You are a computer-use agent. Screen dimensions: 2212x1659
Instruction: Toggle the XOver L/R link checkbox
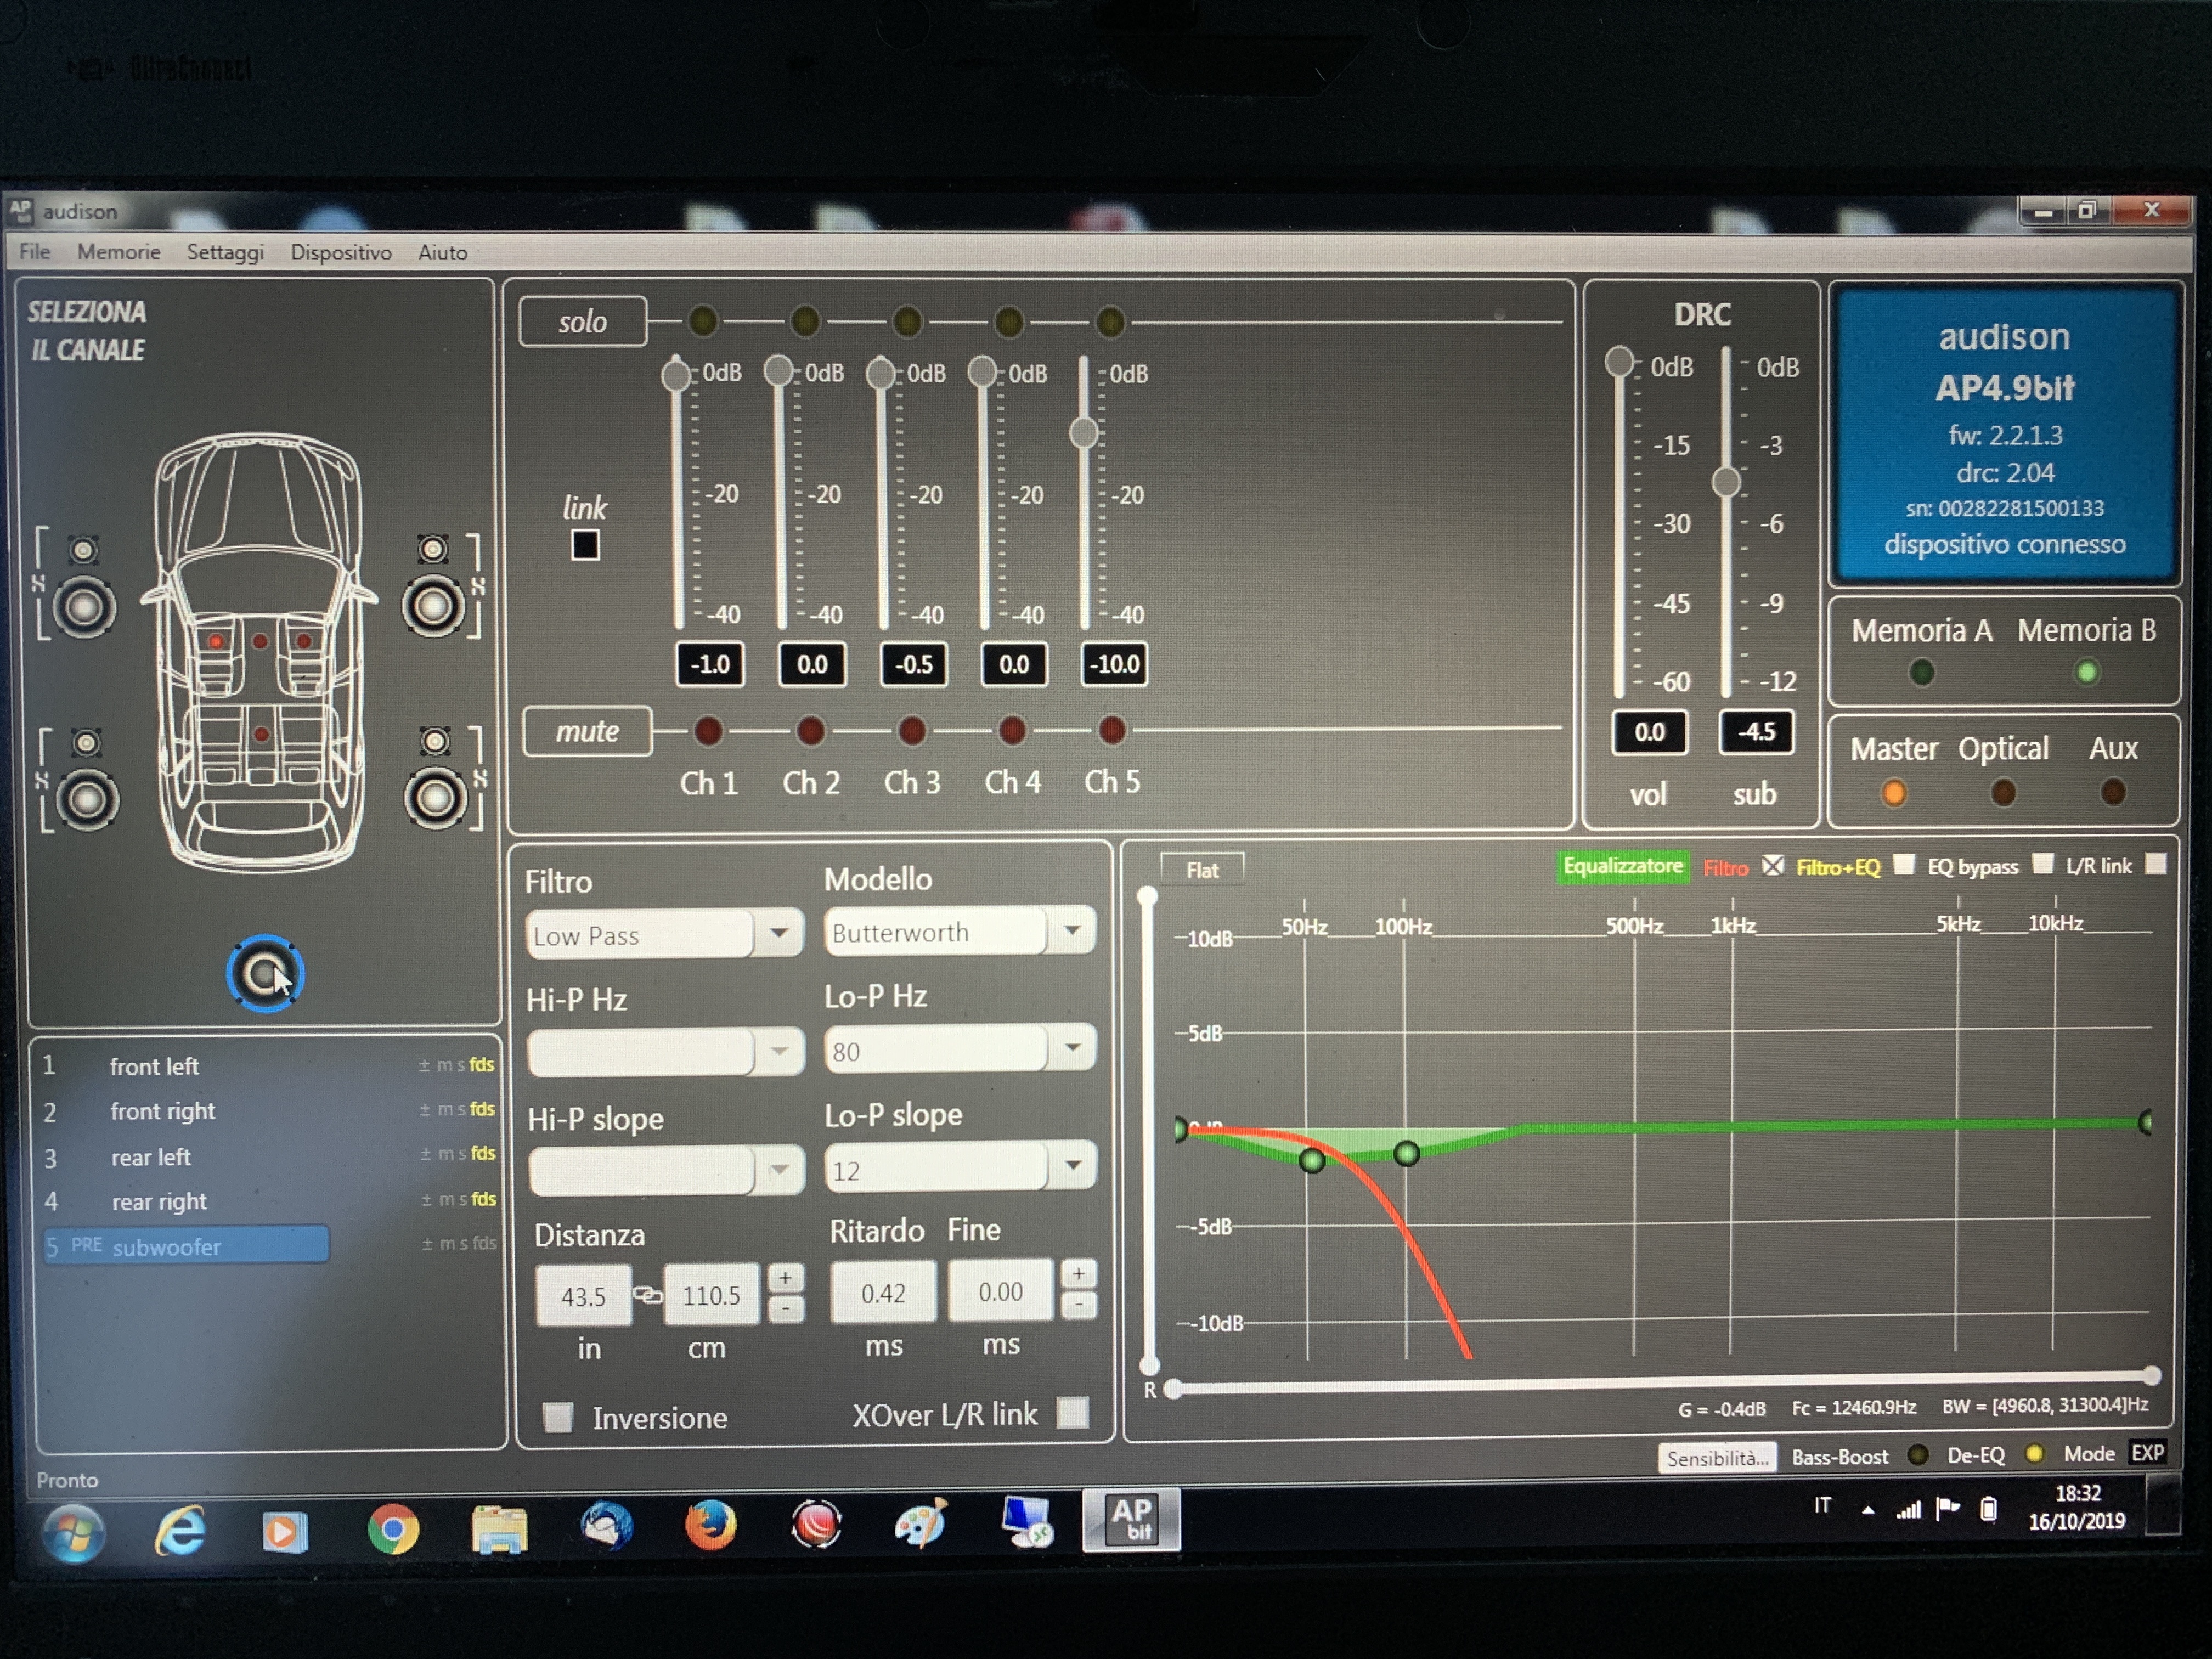[1073, 1412]
